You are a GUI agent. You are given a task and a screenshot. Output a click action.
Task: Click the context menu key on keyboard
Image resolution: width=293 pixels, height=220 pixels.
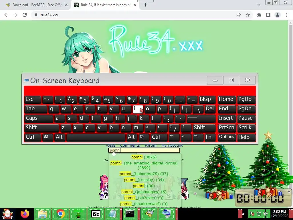[x=144, y=137]
